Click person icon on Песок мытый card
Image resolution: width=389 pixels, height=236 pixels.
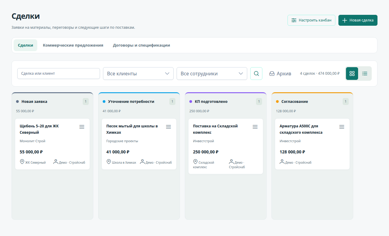pos(142,162)
